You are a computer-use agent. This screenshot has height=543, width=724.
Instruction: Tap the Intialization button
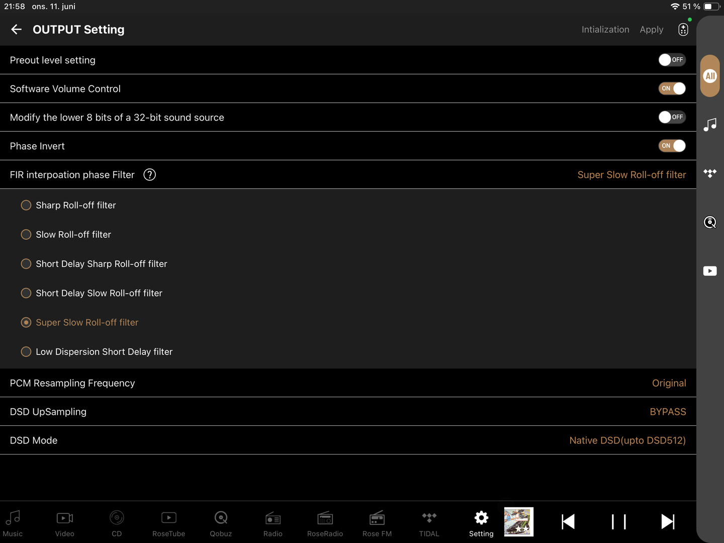pyautogui.click(x=605, y=30)
